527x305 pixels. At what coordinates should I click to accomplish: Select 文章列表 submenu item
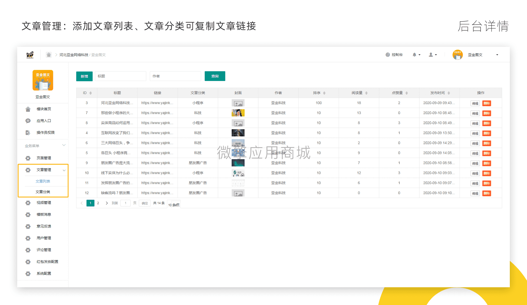coord(43,181)
